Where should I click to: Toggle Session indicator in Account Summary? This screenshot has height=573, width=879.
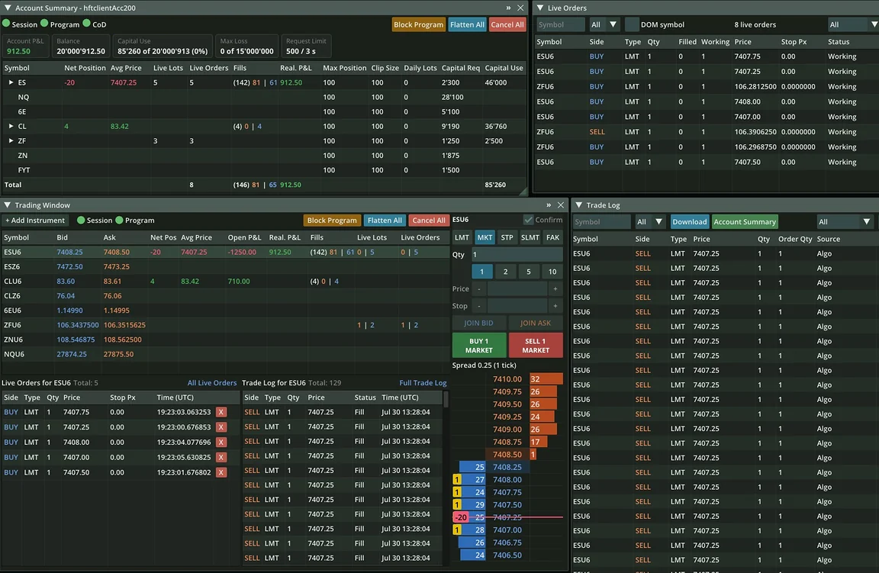coord(7,24)
